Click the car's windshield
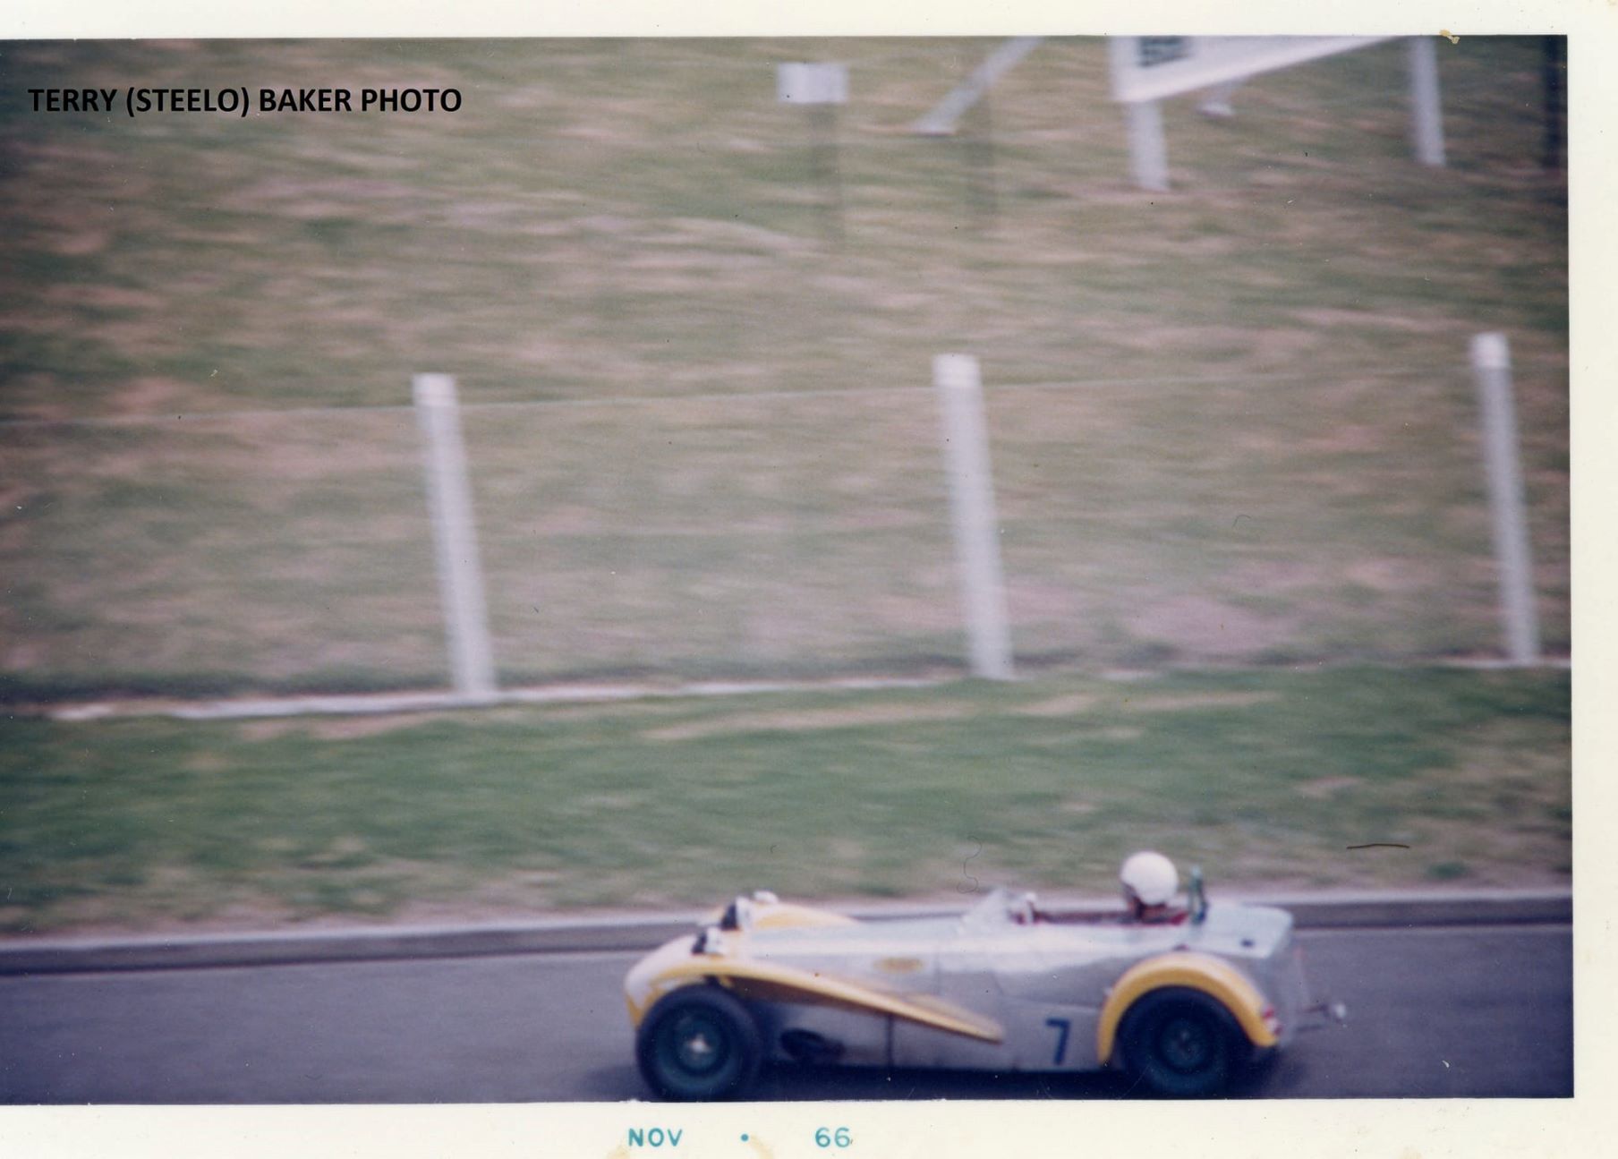The image size is (1618, 1159). click(x=992, y=908)
